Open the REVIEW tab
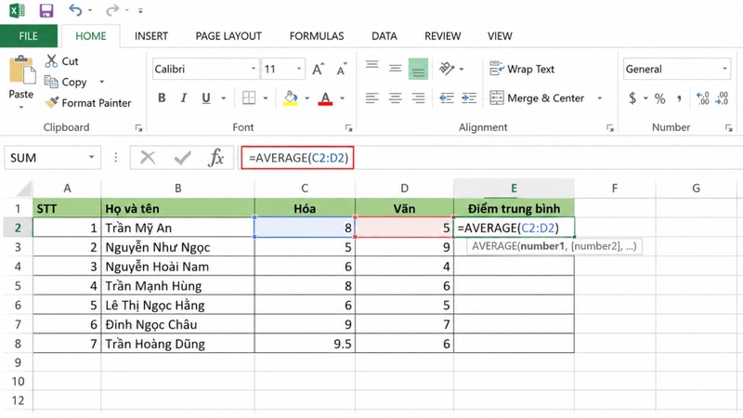Screen dimensions: 743x418 pyautogui.click(x=443, y=36)
